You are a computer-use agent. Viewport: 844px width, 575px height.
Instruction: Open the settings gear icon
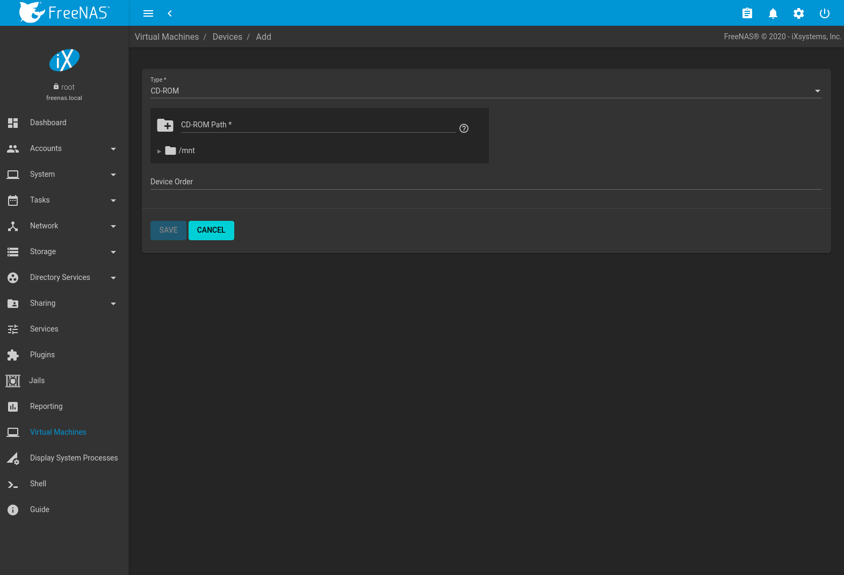(x=798, y=13)
